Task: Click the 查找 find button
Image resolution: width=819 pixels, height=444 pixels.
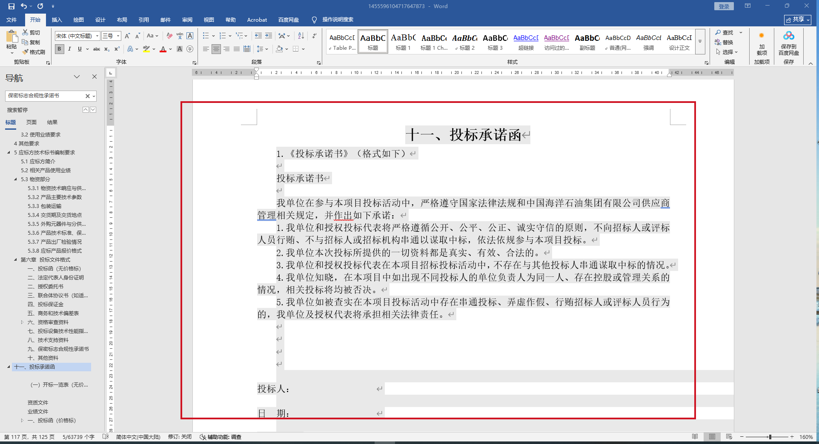Action: click(x=724, y=32)
